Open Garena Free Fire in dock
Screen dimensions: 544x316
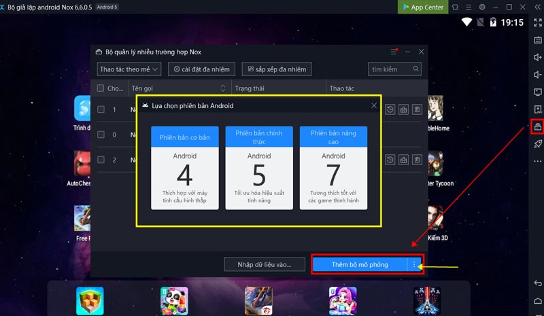[258, 301]
